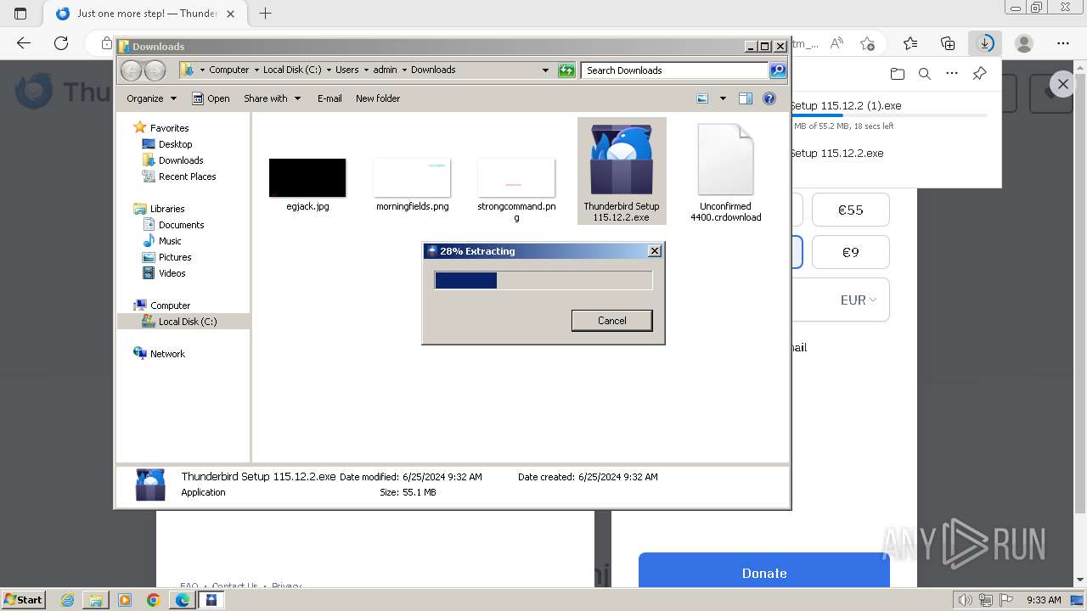Open the browser profile icon

click(1024, 43)
